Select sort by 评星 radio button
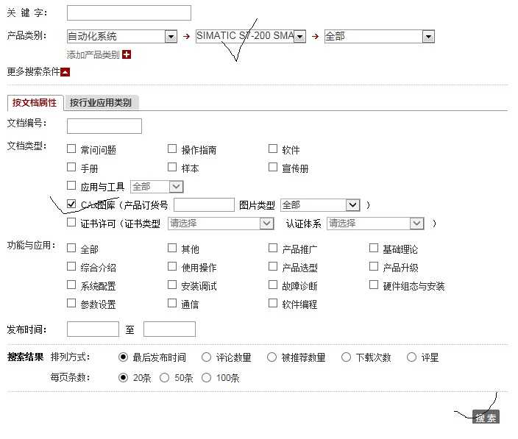 coord(411,357)
